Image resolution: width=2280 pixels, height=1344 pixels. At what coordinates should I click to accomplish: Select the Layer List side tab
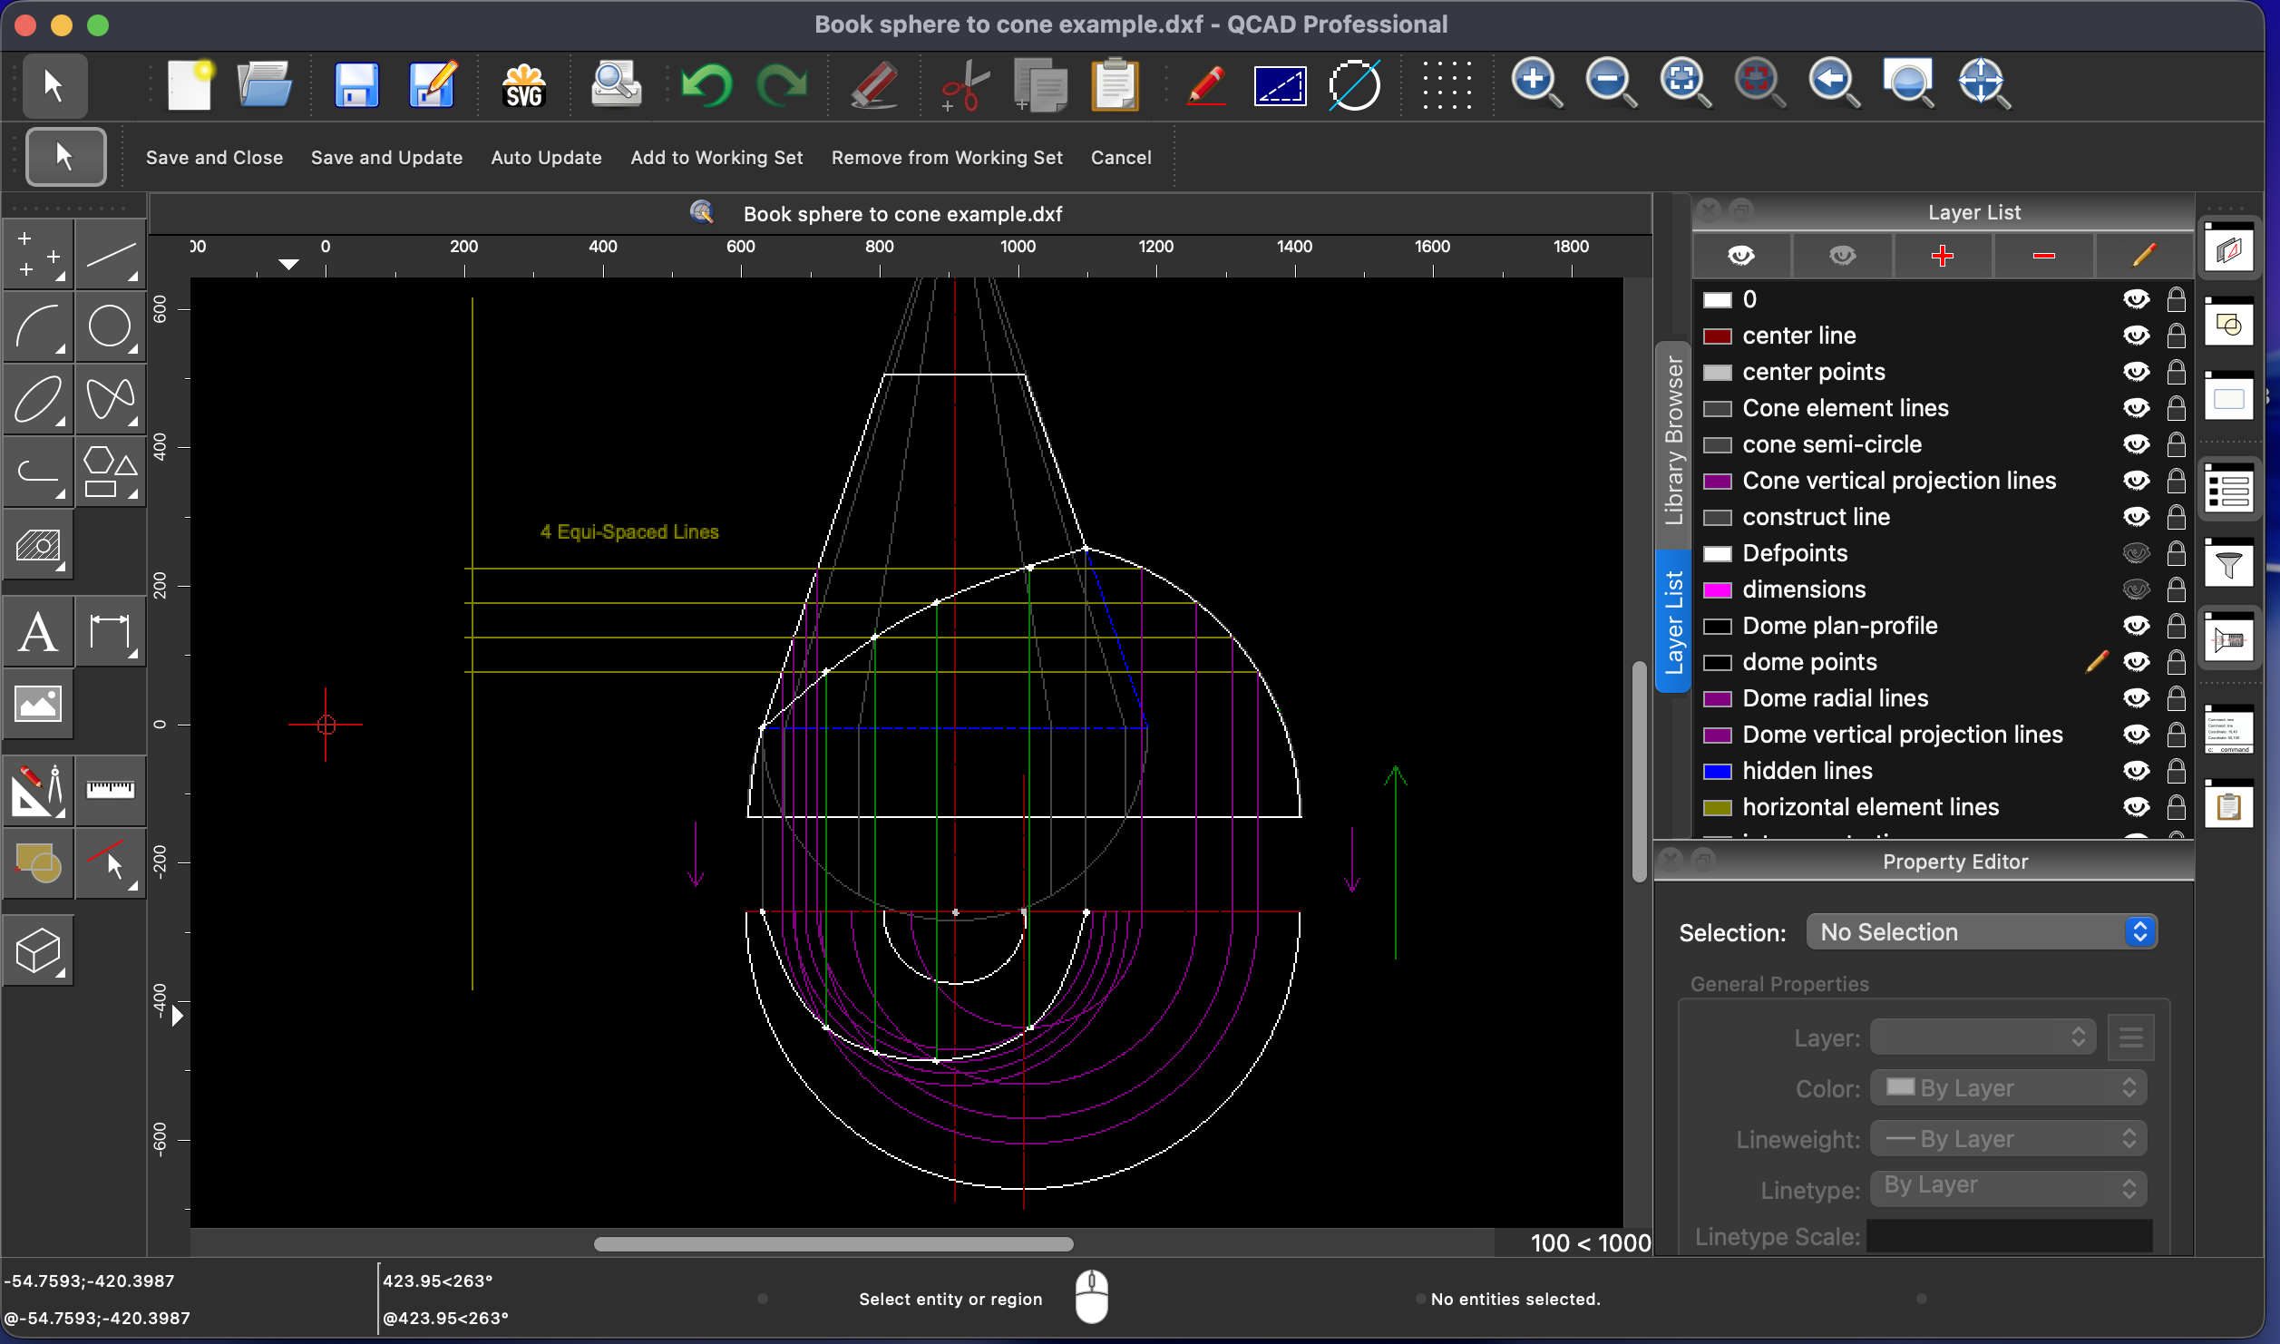click(1672, 622)
